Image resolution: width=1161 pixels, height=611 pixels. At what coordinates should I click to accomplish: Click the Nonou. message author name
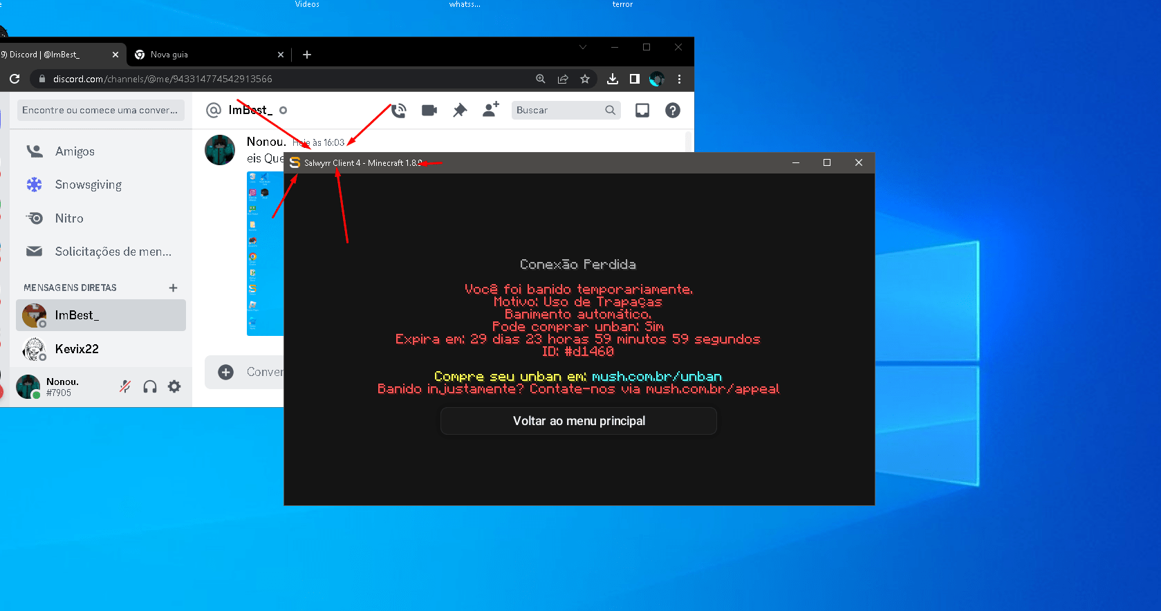click(266, 142)
